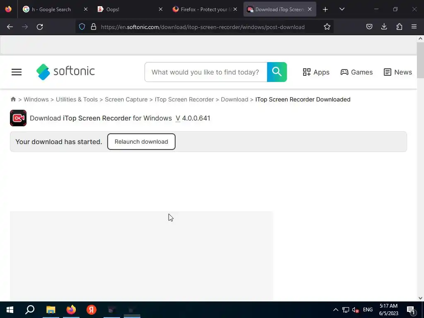Open the tracking protection shield icon
Image resolution: width=424 pixels, height=318 pixels.
point(82,27)
